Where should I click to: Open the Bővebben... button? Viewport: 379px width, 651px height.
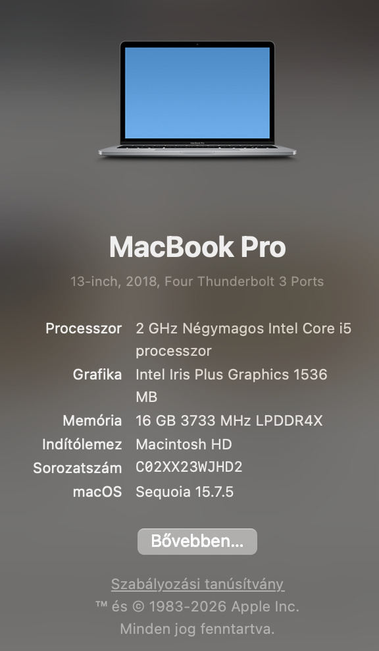[197, 542]
